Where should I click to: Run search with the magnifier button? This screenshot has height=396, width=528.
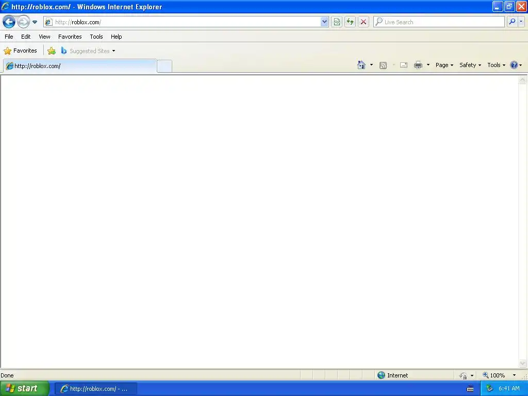tap(512, 22)
